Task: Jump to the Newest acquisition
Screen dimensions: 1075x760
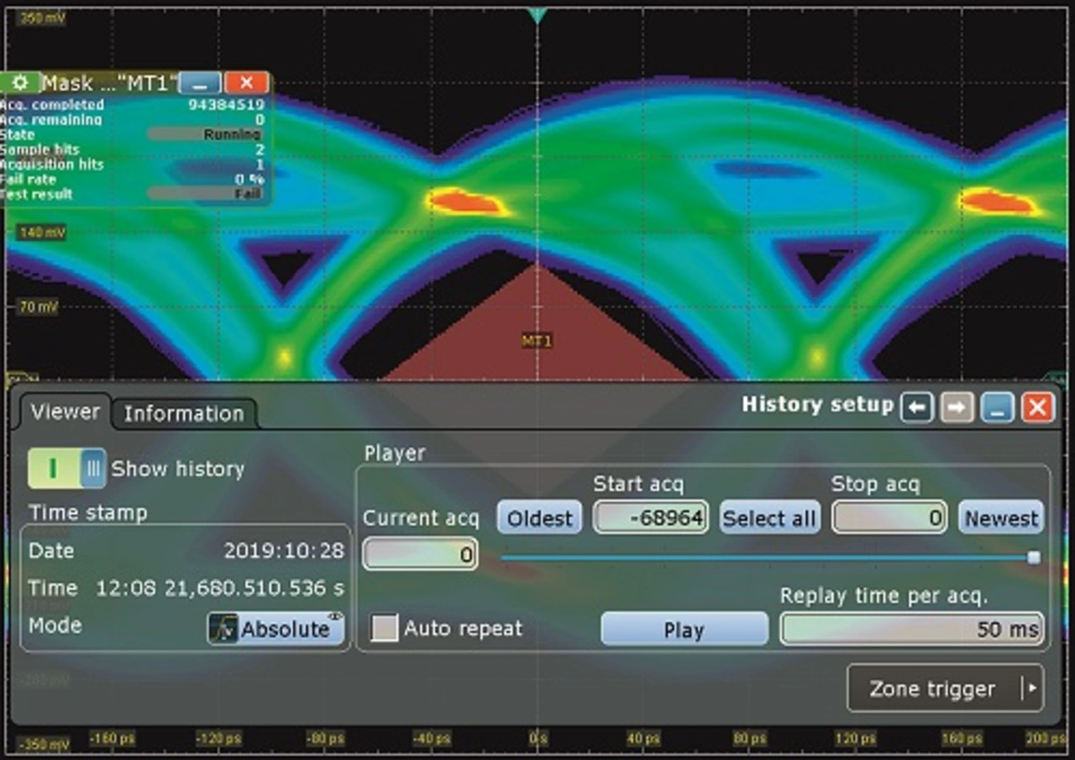Action: (x=1001, y=518)
